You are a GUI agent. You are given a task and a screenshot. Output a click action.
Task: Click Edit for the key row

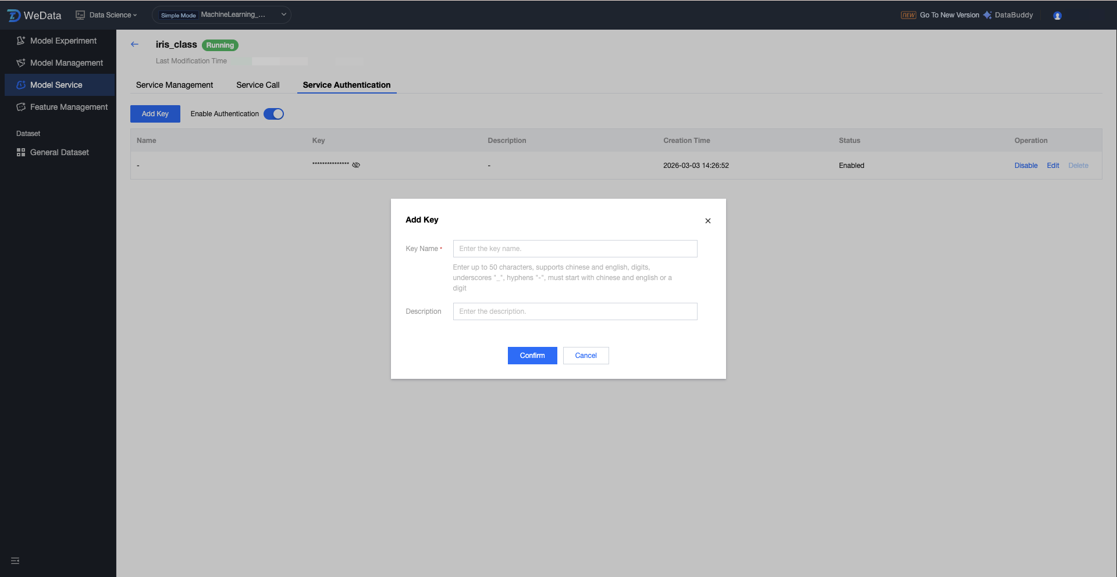point(1053,166)
